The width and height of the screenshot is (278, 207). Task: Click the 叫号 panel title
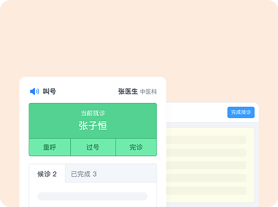49,91
